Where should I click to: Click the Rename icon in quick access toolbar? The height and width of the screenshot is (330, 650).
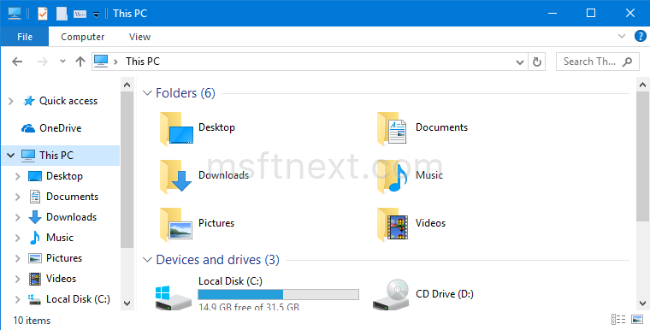click(80, 14)
